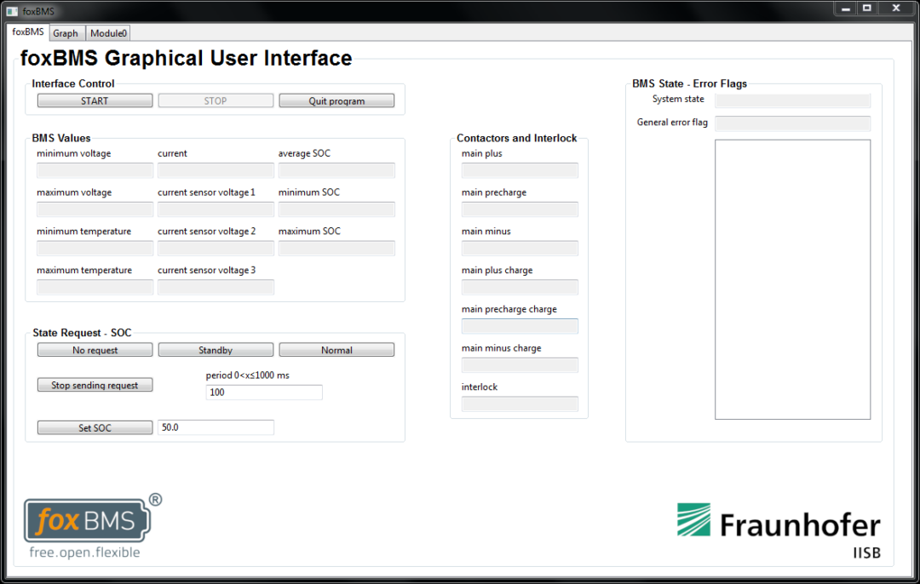Click the SOC value field showing 50.0
This screenshot has width=920, height=584.
click(x=216, y=427)
